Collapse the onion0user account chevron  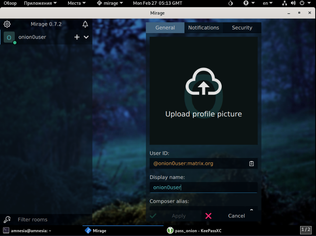click(x=87, y=37)
